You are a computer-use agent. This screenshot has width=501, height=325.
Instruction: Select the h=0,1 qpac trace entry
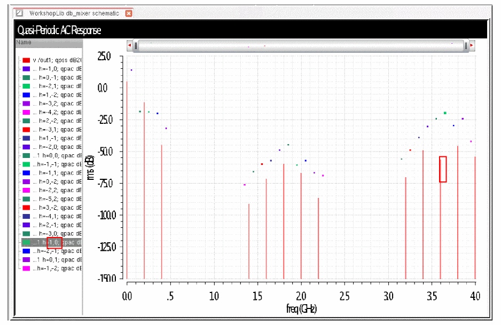point(52,260)
